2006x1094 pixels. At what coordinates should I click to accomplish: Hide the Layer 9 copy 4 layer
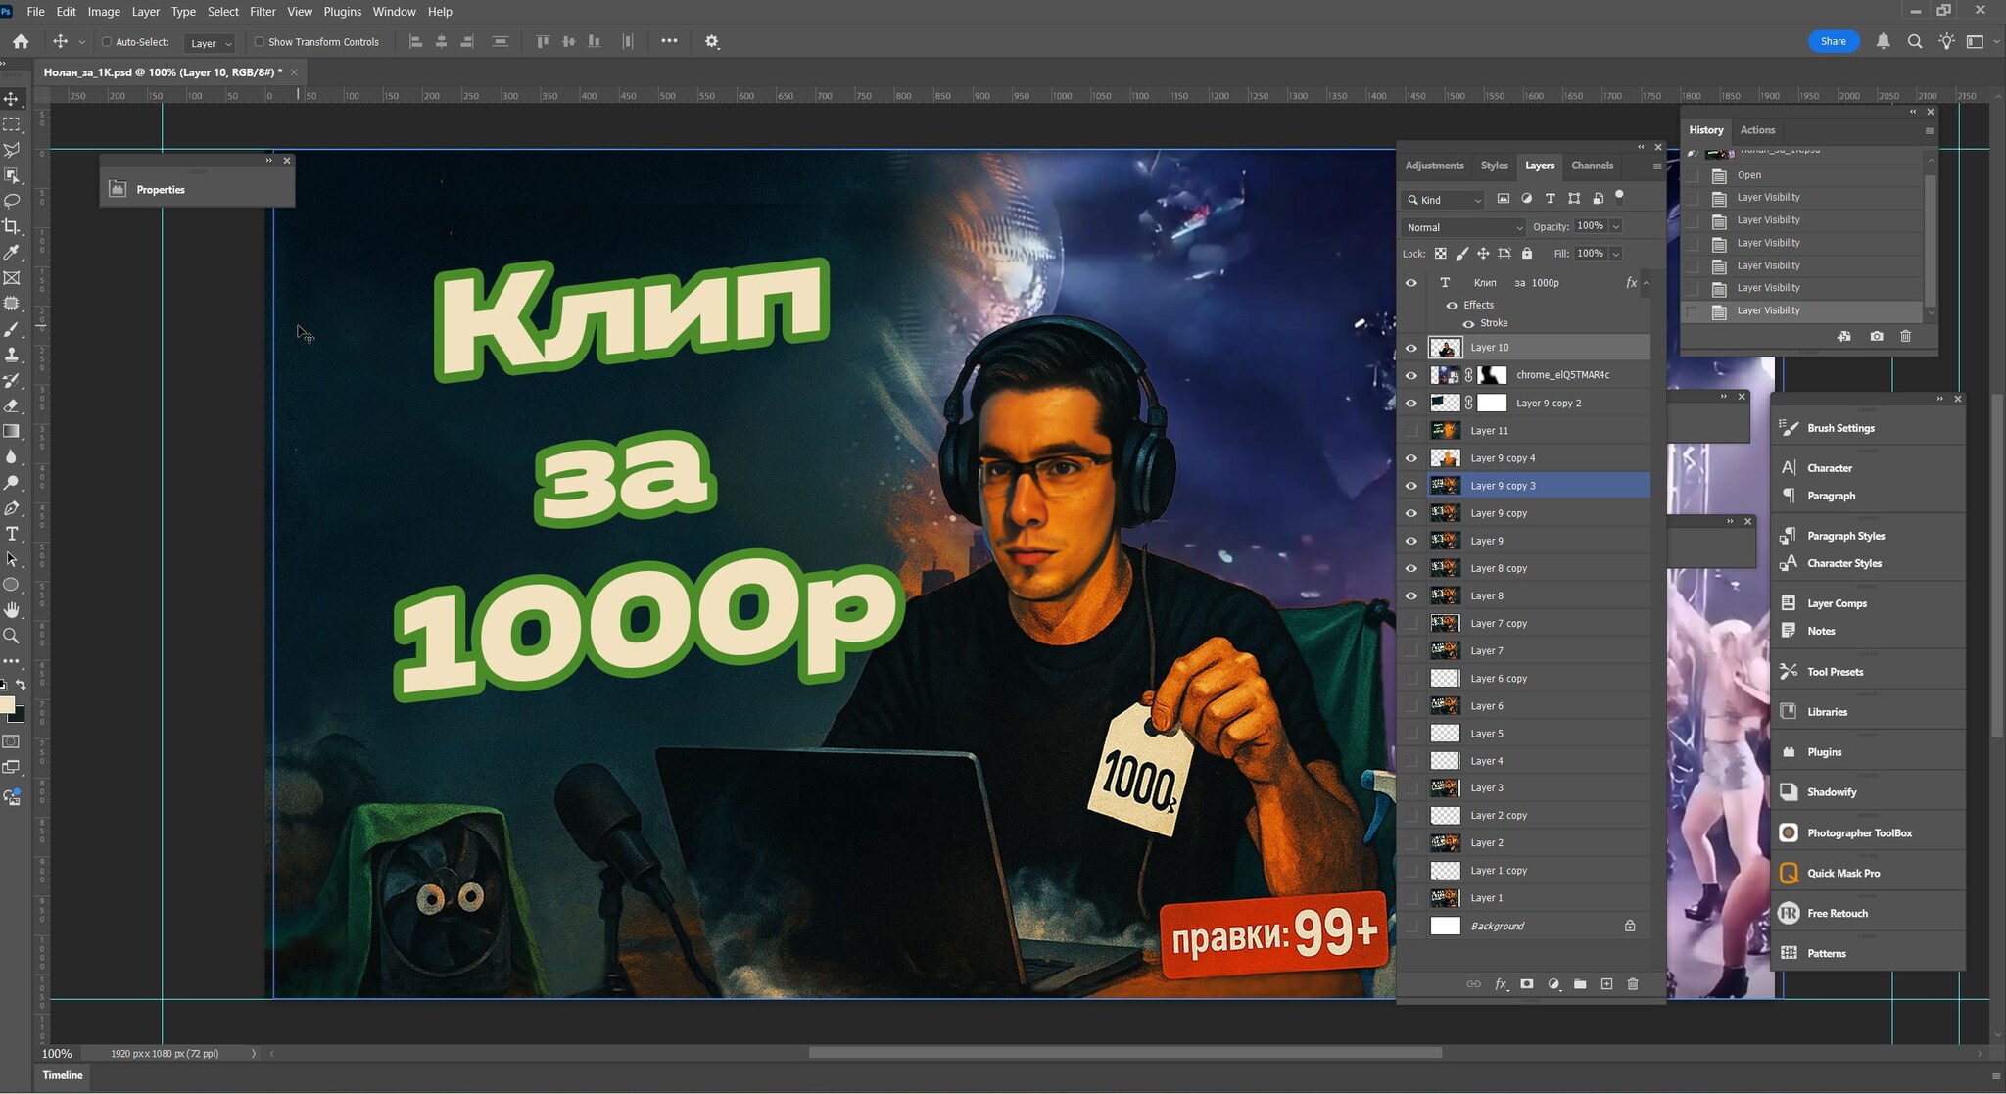pyautogui.click(x=1411, y=458)
